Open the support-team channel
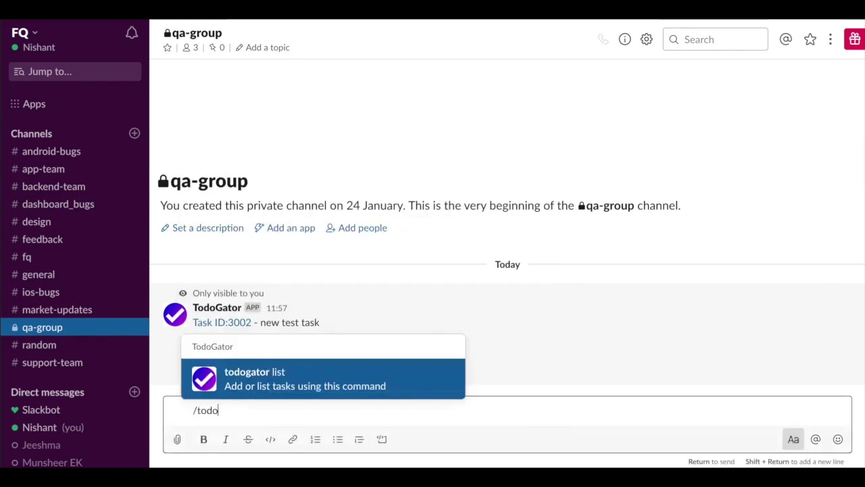The image size is (865, 487). [74, 363]
